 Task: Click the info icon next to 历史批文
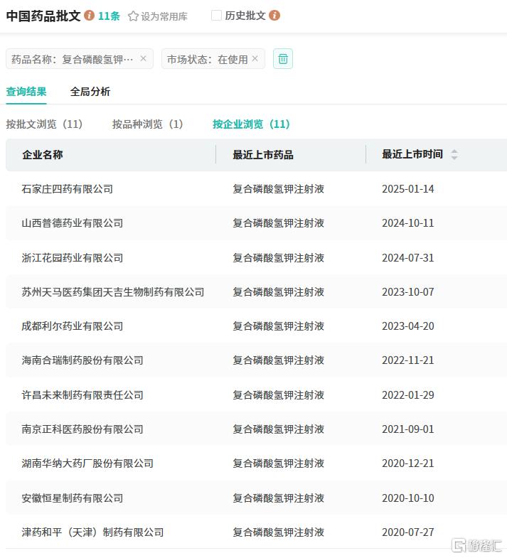click(274, 16)
